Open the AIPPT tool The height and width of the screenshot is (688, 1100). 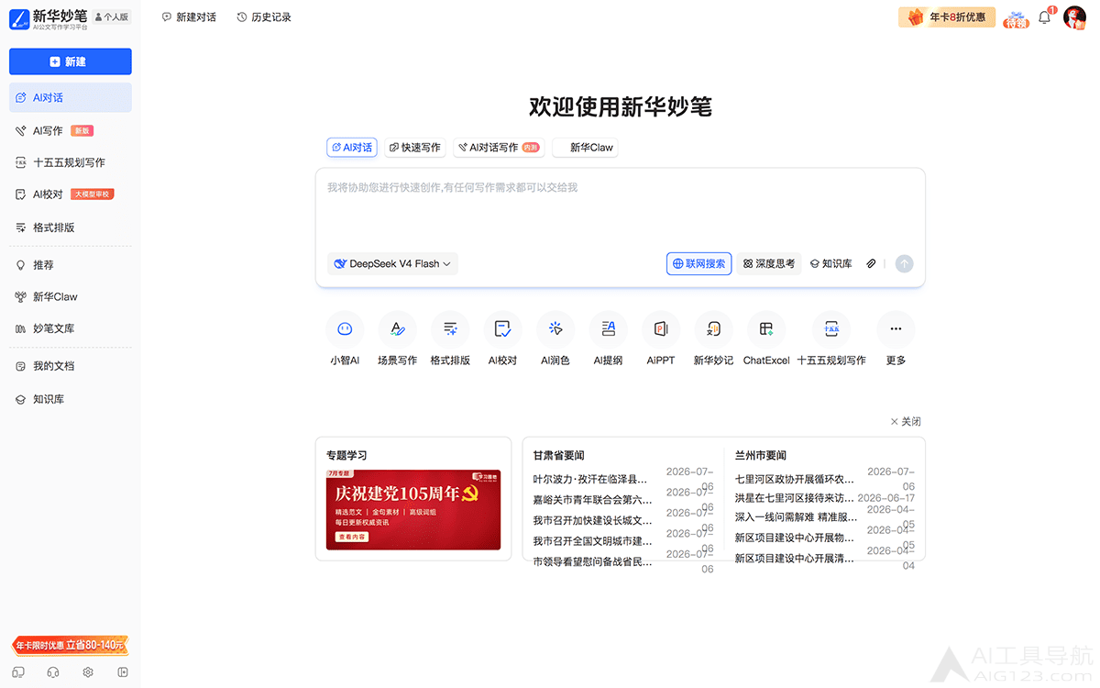tap(661, 338)
